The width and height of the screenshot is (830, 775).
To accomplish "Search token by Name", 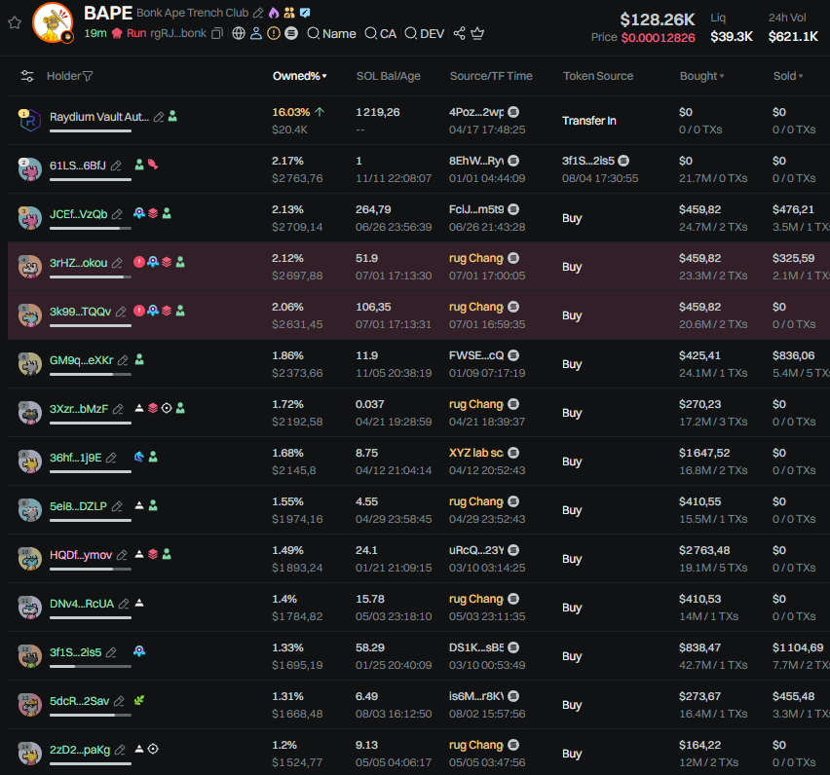I will click(x=331, y=34).
